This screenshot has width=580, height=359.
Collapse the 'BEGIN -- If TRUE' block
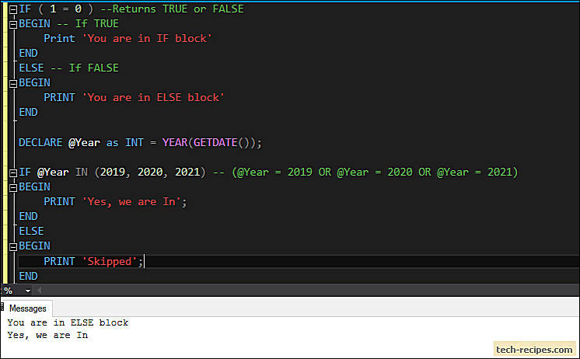click(13, 25)
